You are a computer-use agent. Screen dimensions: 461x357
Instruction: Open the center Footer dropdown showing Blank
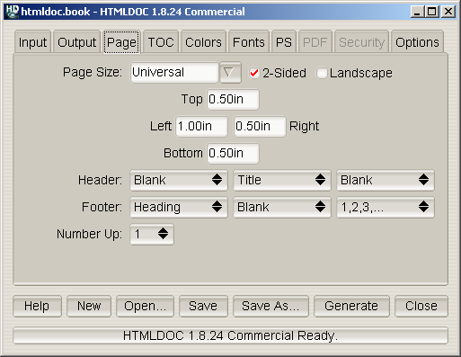tap(282, 207)
